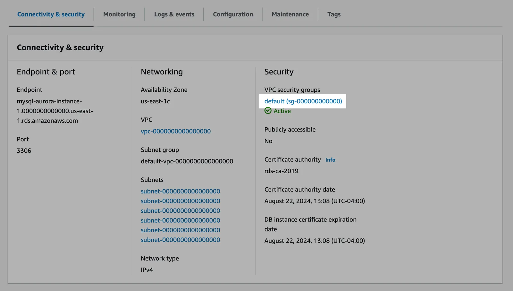This screenshot has height=291, width=513.
Task: Click the default-vpc subnet group value
Action: click(187, 161)
